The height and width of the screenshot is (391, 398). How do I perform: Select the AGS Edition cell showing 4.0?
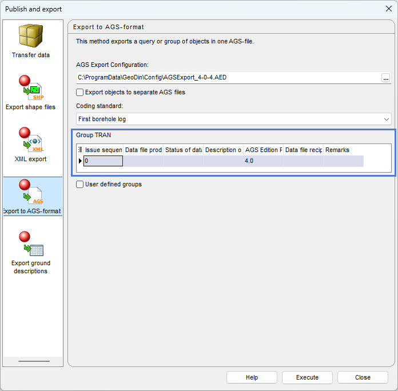(263, 161)
